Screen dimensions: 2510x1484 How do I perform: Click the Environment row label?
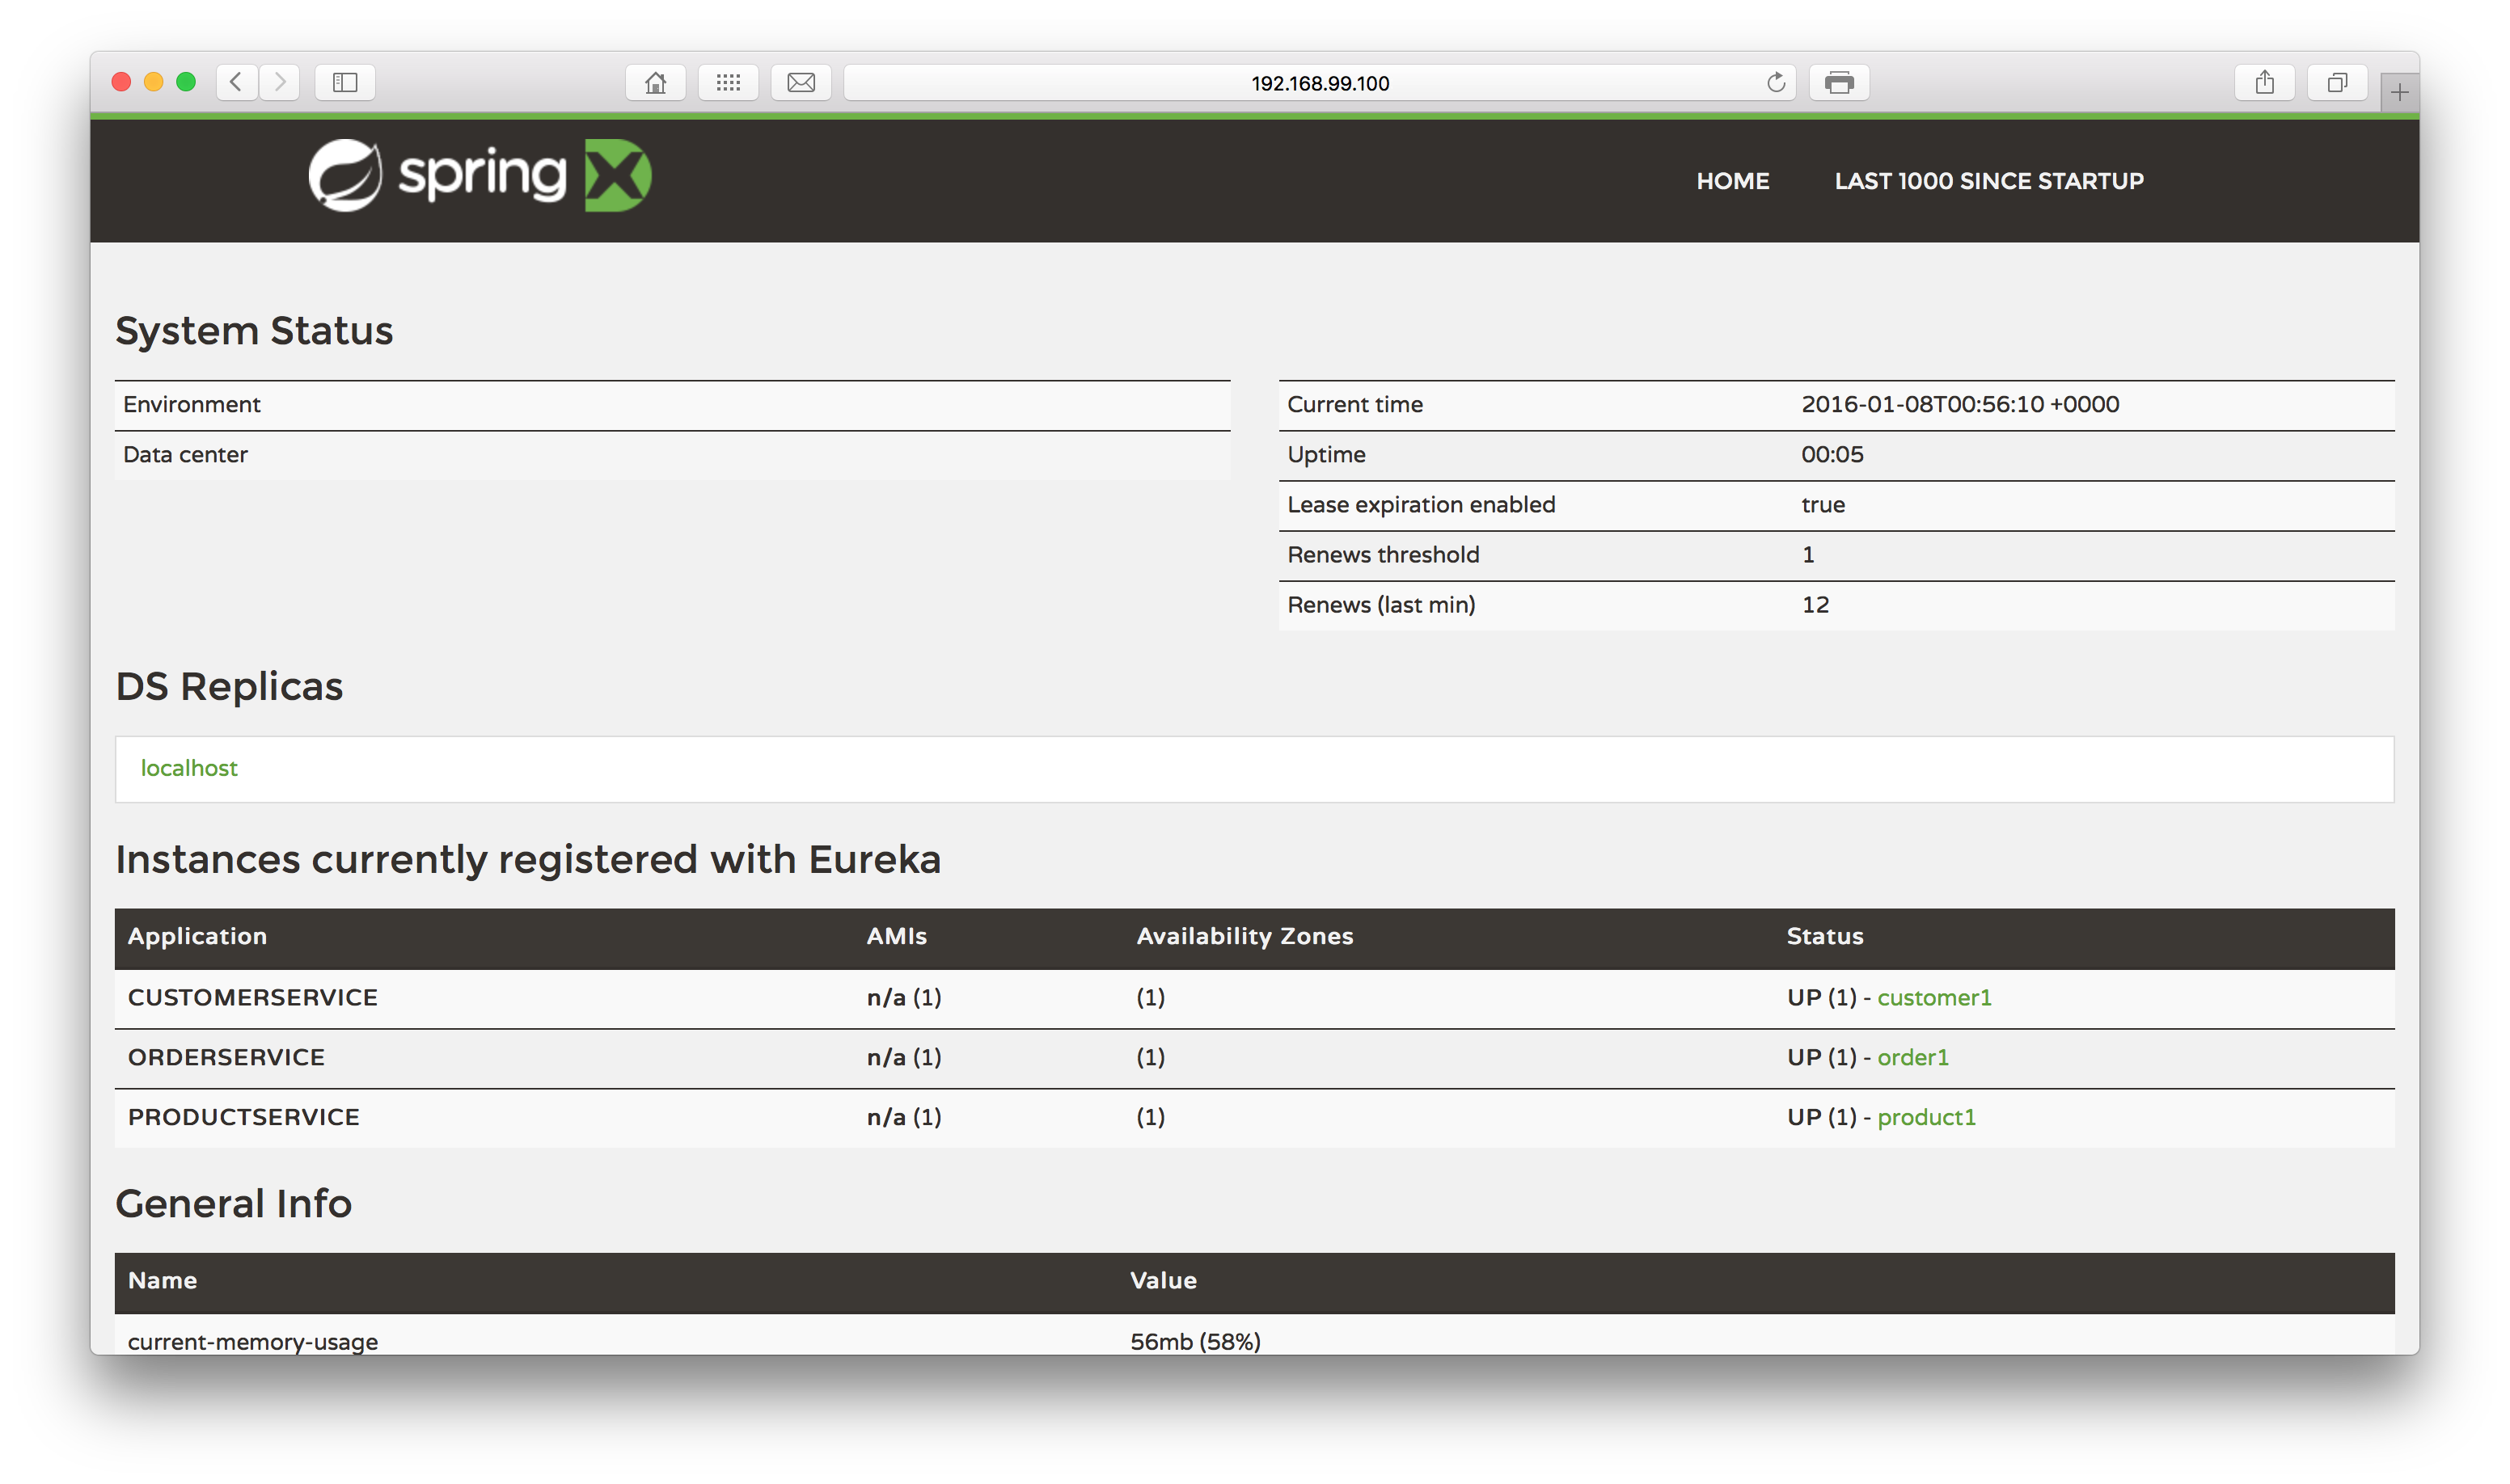click(191, 404)
